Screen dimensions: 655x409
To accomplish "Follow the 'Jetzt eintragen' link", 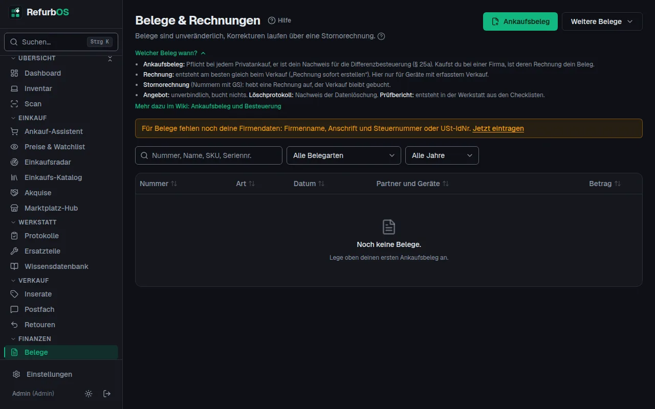I will tap(498, 128).
